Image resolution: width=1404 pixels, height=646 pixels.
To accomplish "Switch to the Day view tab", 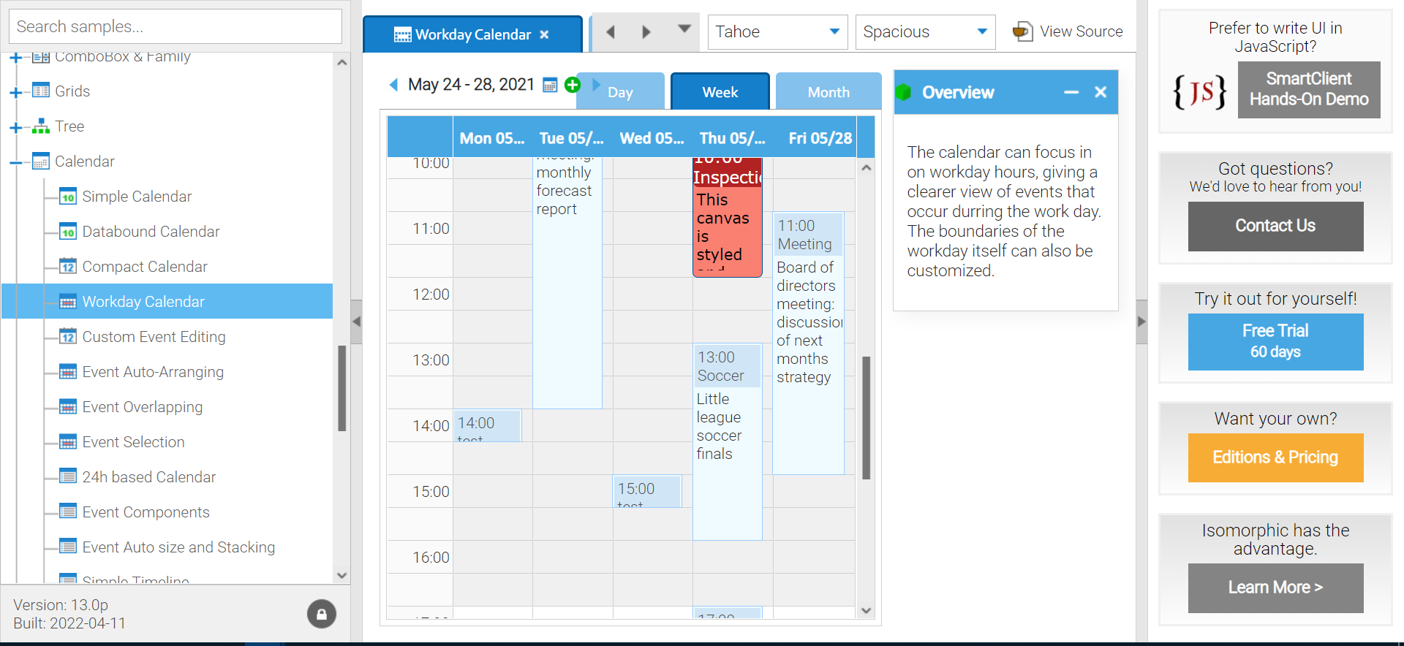I will [620, 92].
